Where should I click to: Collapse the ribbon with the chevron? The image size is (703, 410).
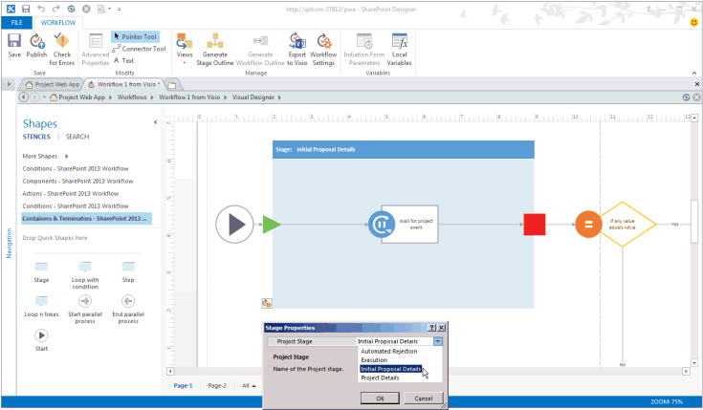pyautogui.click(x=694, y=73)
